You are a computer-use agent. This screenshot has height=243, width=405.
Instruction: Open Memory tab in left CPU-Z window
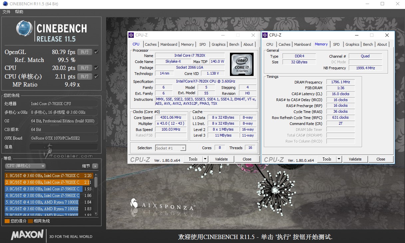(187, 44)
